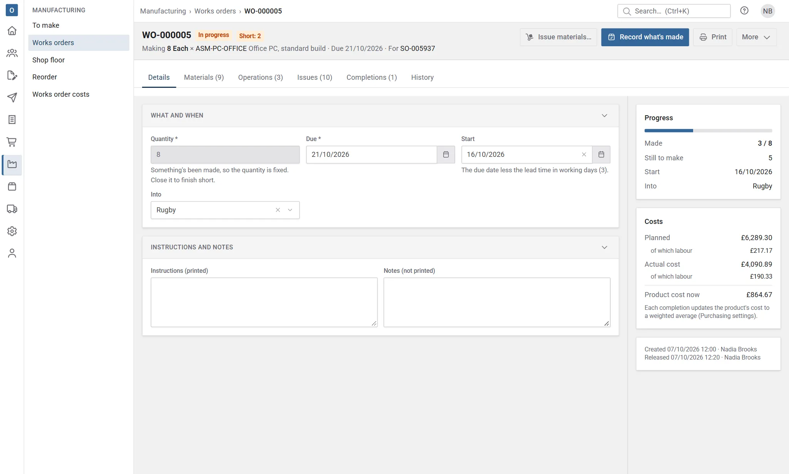The width and height of the screenshot is (789, 474).
Task: Open the Home icon in sidebar
Action: pyautogui.click(x=12, y=31)
